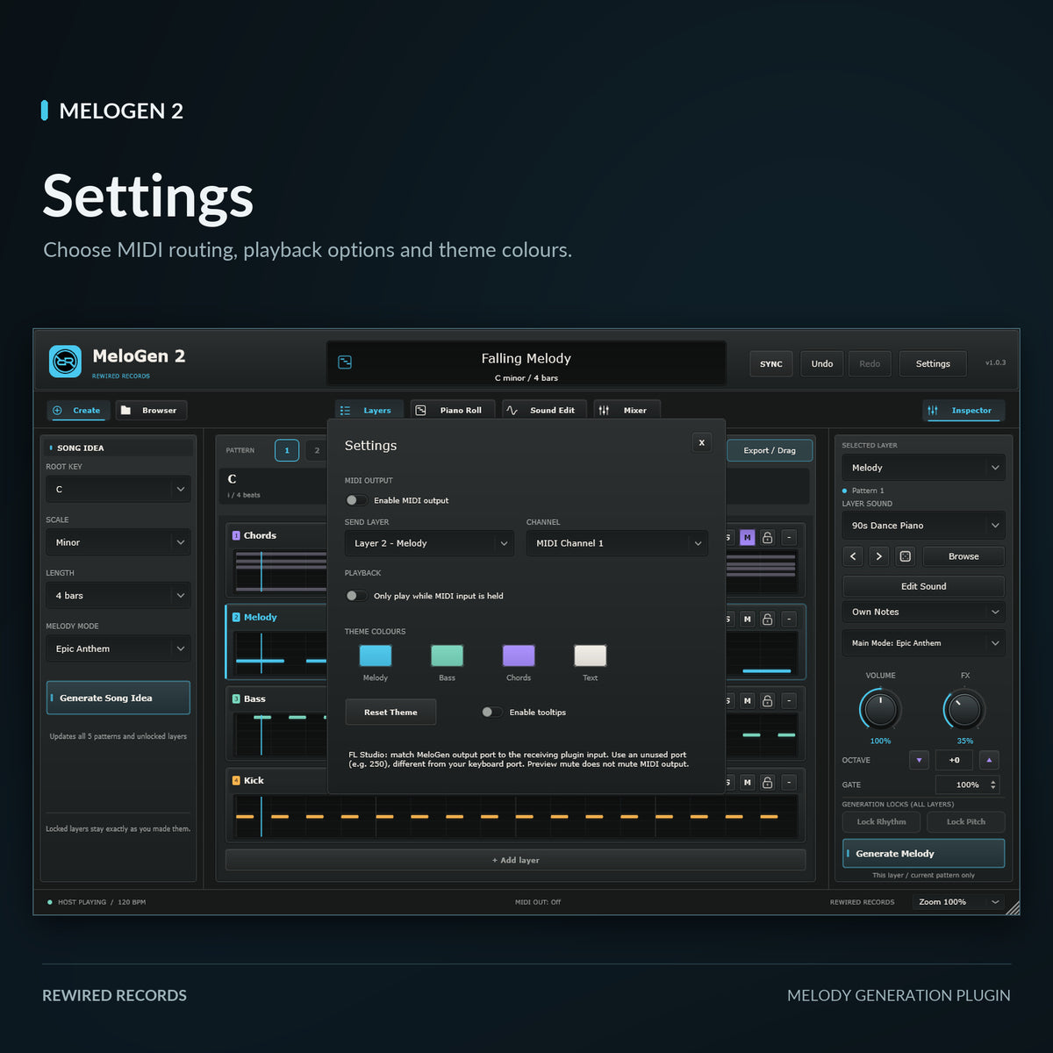Image resolution: width=1053 pixels, height=1053 pixels.
Task: Open the Main Mode: Epic Anthem dropdown
Action: 923,643
